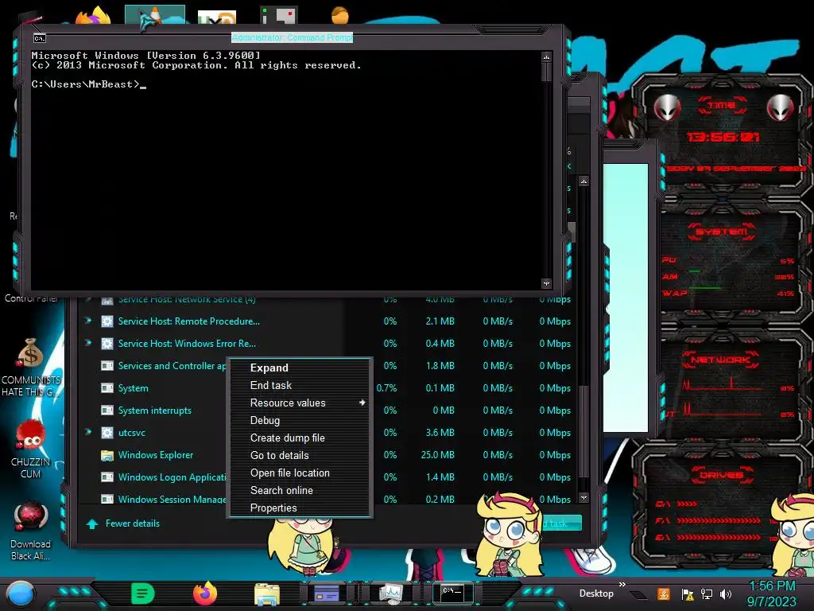Click the 3.6 MB memory value for utcsvc
The image size is (814, 611).
(440, 433)
